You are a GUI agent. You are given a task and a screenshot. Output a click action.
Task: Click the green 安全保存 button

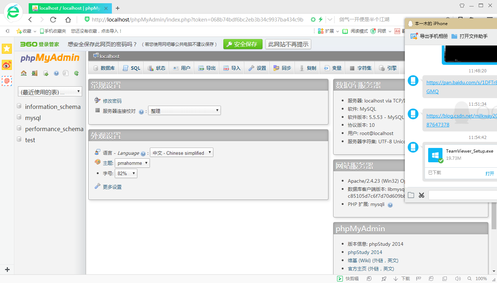tap(243, 44)
